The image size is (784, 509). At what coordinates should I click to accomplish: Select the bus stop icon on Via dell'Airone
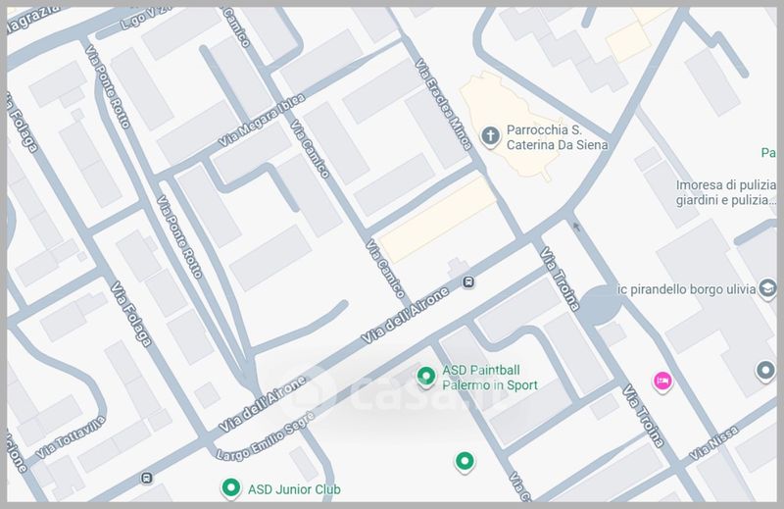tap(470, 283)
